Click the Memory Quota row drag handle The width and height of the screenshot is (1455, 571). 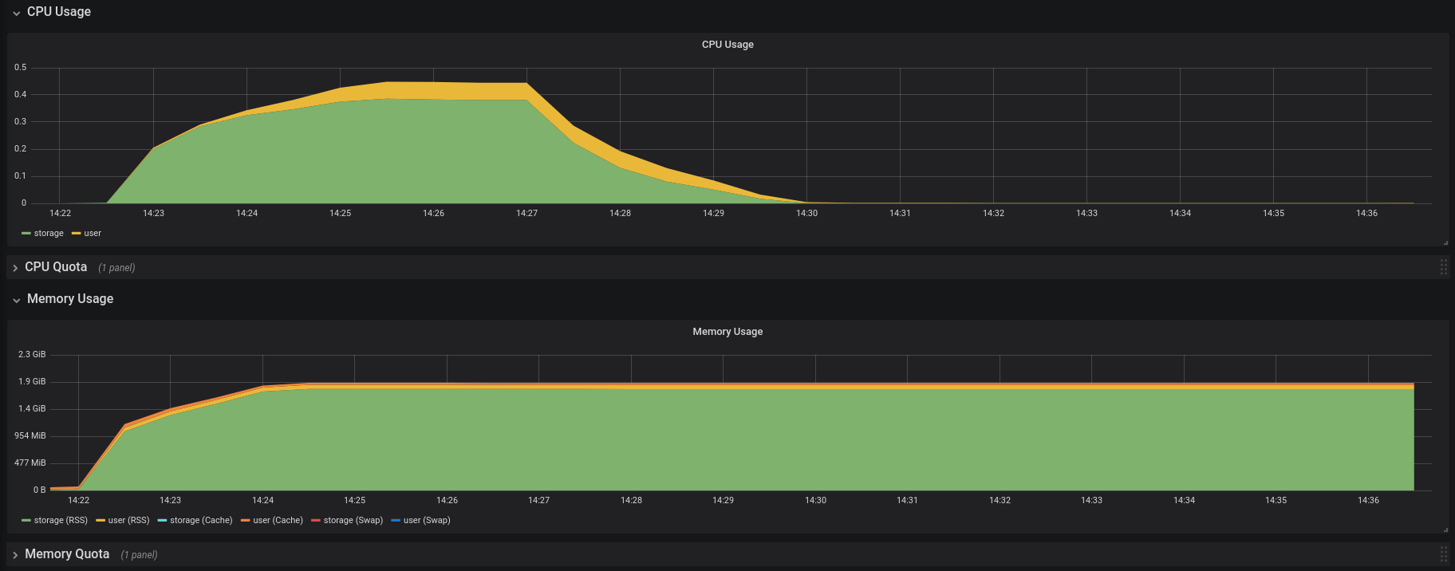coord(1444,554)
